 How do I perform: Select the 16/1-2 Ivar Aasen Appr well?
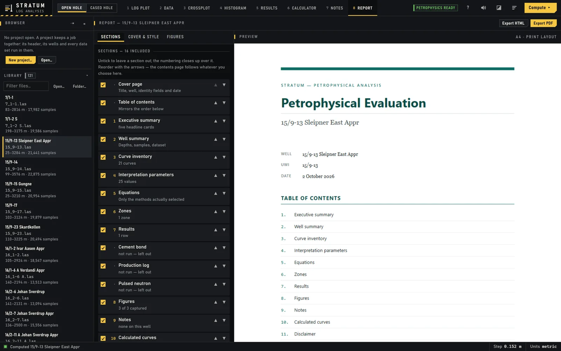pos(47,254)
